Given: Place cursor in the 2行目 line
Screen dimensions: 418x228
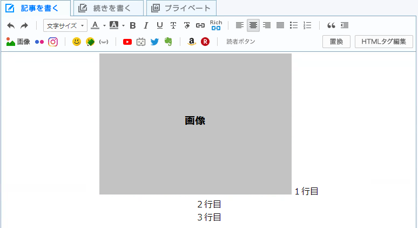Looking at the screenshot, I should click(209, 204).
